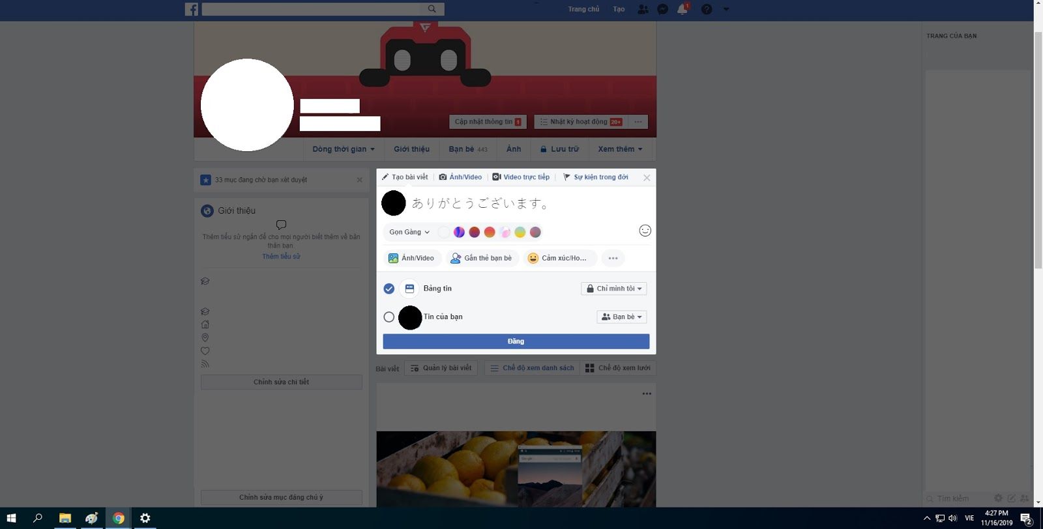This screenshot has width=1043, height=529.
Task: Click Cảm xúc/Hoạt động button
Action: click(x=559, y=259)
